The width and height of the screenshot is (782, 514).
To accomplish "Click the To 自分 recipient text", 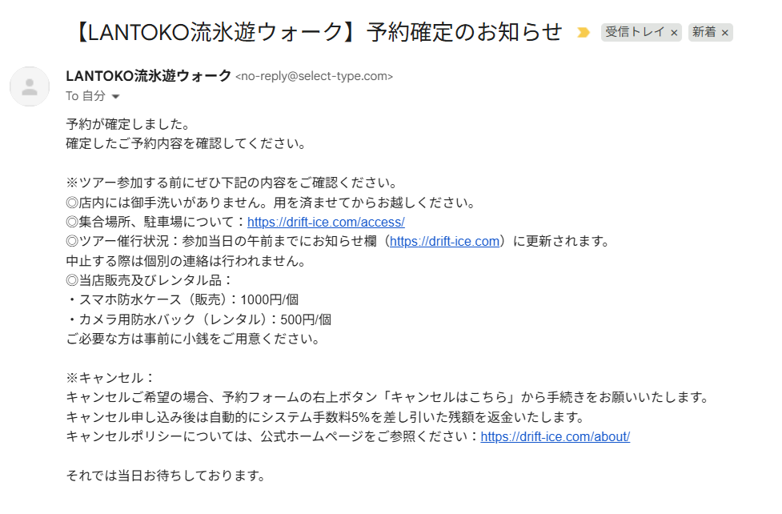I will click(85, 96).
